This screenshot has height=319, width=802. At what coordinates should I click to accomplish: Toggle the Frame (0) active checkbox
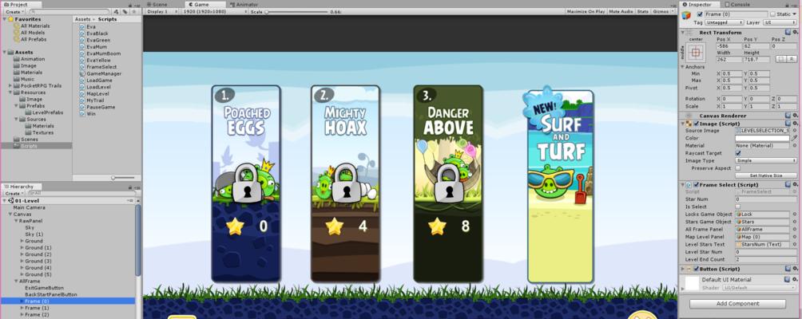point(700,14)
